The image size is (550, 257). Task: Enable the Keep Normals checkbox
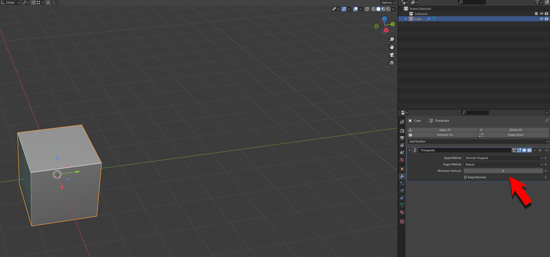pos(465,177)
